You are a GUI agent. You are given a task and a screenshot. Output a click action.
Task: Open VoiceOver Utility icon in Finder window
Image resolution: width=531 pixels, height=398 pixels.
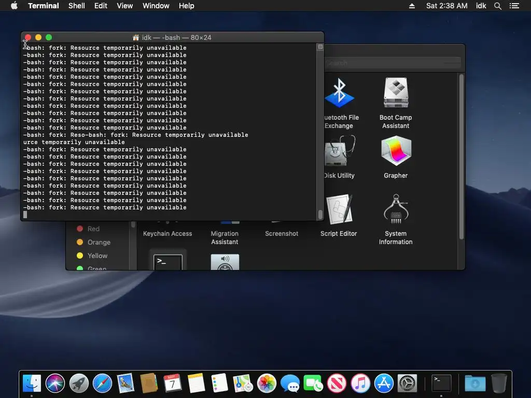pos(225,262)
